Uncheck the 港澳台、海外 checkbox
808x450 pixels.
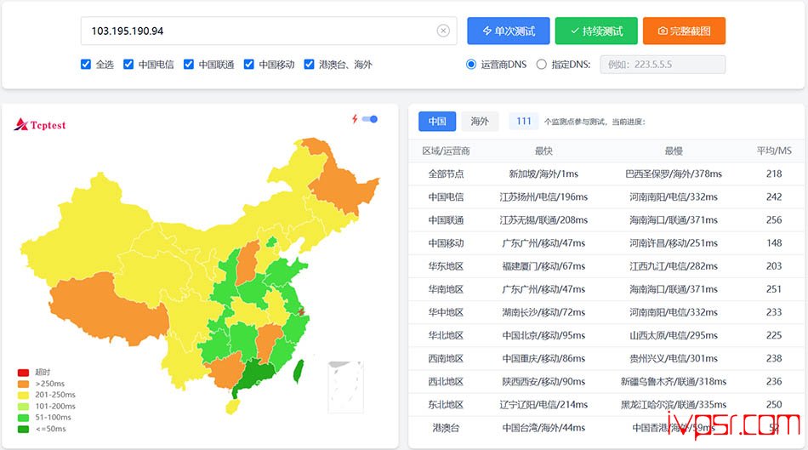click(x=310, y=65)
